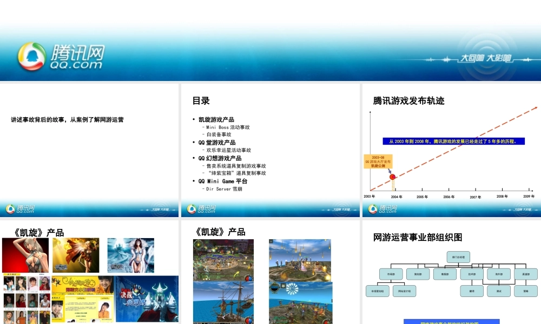
Task: Click the 测试 org chart box
Action: (x=499, y=291)
